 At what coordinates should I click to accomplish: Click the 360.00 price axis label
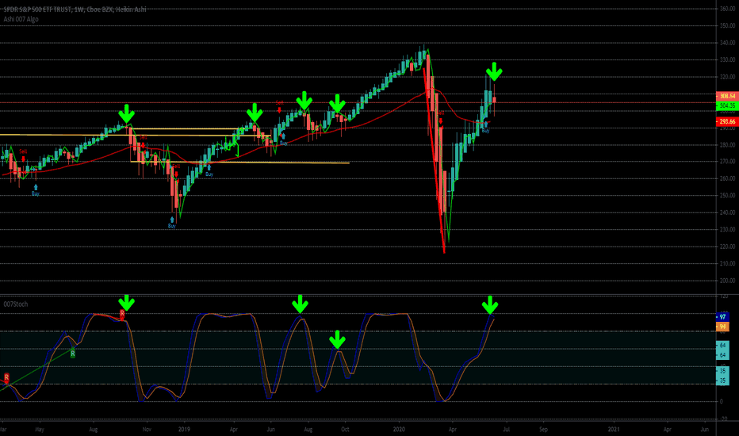[728, 9]
